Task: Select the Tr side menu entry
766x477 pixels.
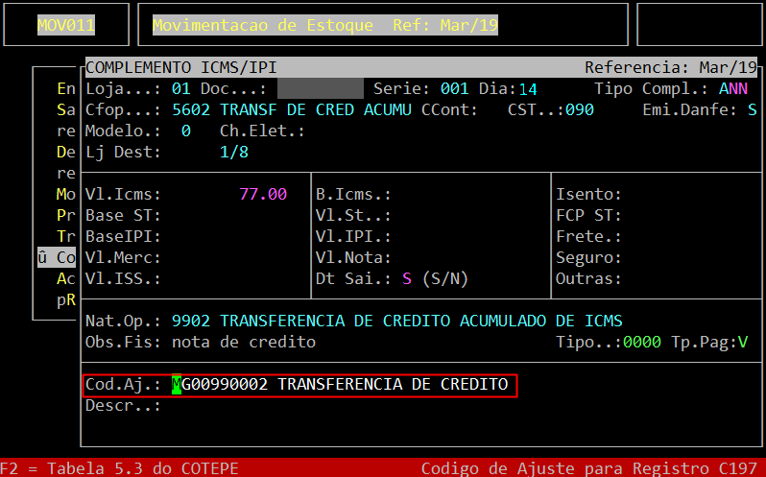Action: 66,236
